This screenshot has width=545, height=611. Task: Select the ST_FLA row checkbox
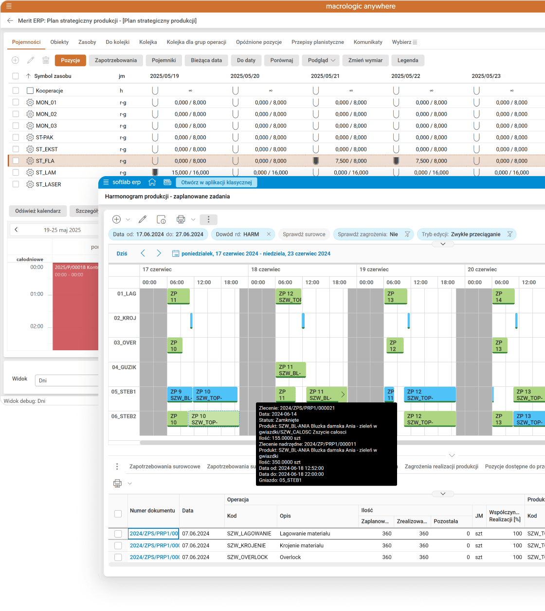[16, 161]
